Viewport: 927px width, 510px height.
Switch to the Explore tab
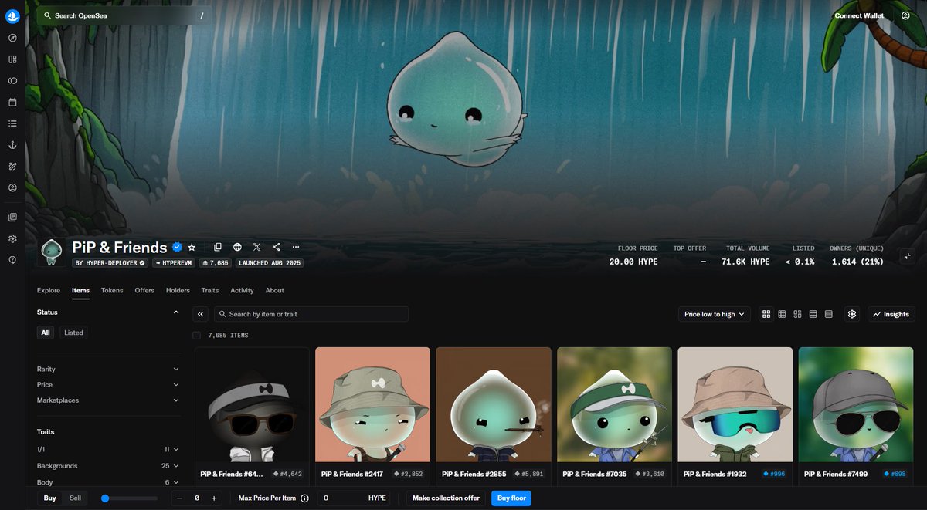[49, 290]
